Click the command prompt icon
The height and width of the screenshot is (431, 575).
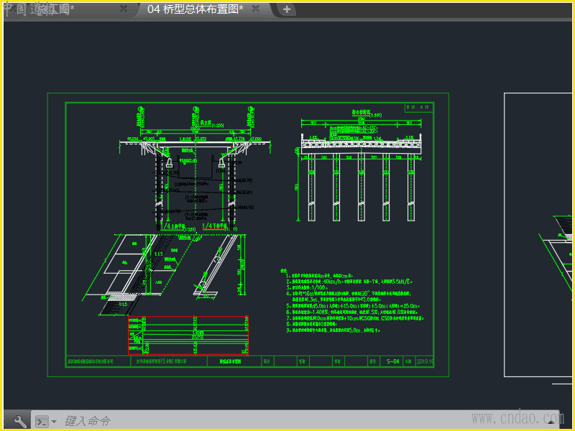point(42,421)
